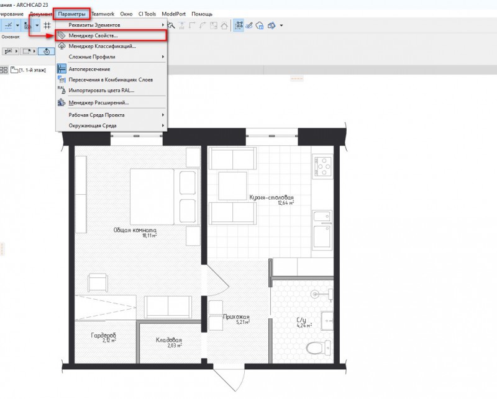Select the highlighted rotated method icon
497x399 pixels.
pyautogui.click(x=46, y=52)
